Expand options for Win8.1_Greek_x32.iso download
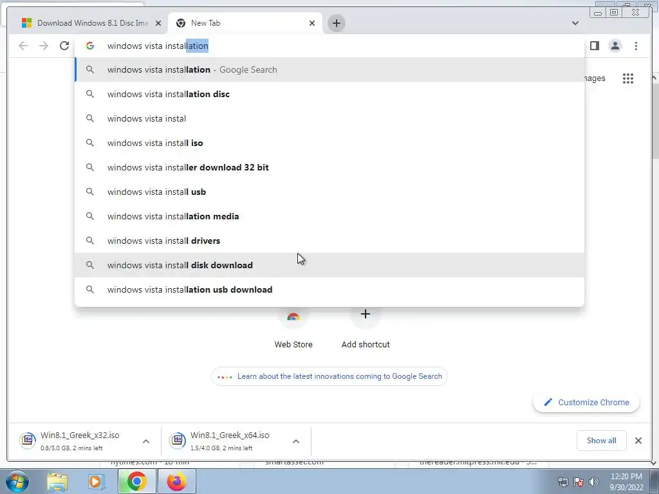The height and width of the screenshot is (494, 659). [146, 441]
